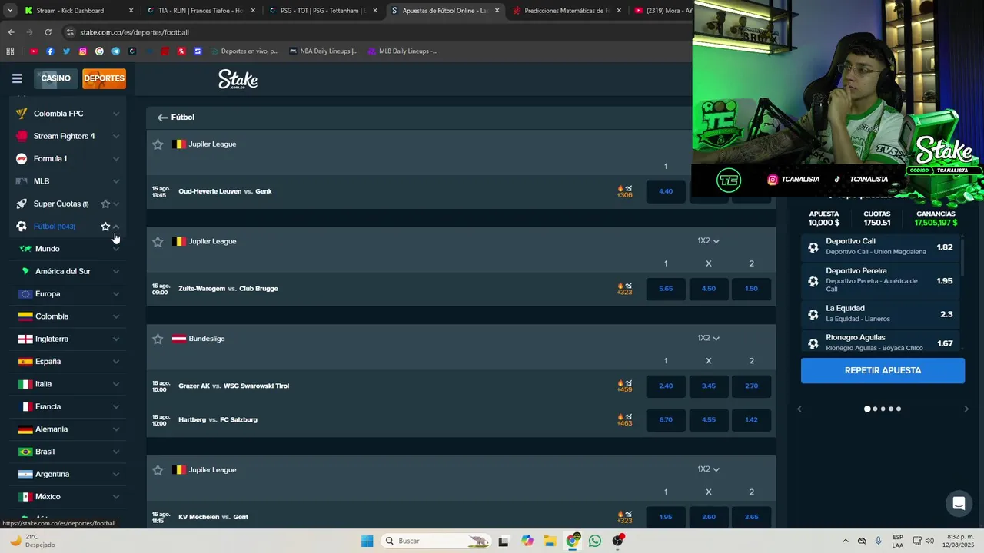This screenshot has height=553, width=984.
Task: Reload the page with refresh icon
Action: (48, 32)
